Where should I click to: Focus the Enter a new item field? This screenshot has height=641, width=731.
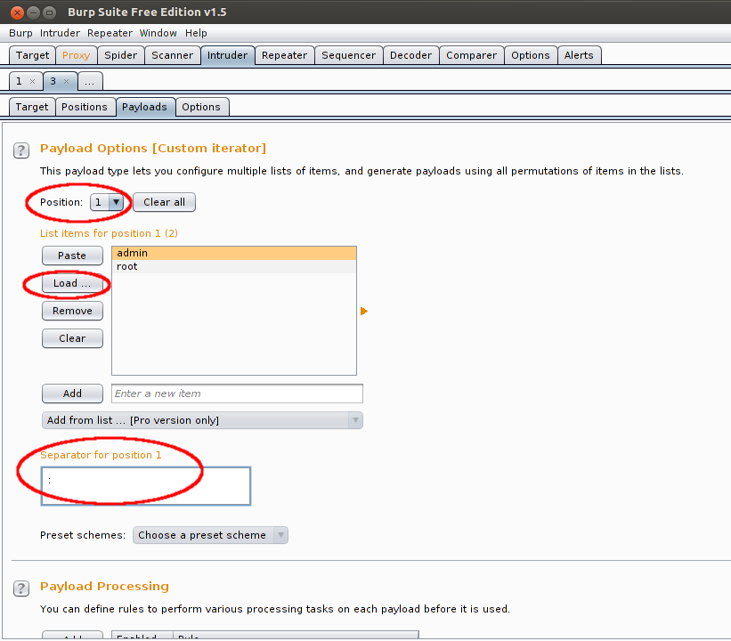point(238,394)
